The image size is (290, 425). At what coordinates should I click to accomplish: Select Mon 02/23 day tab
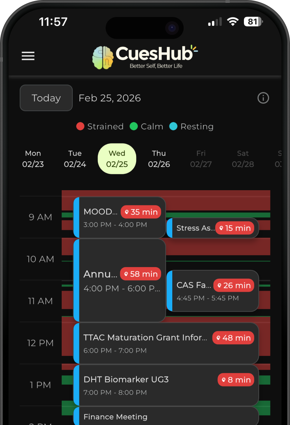[33, 159]
